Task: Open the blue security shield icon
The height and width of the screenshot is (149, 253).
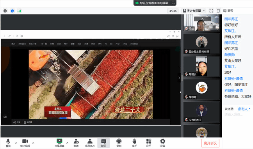Action: (12, 11)
